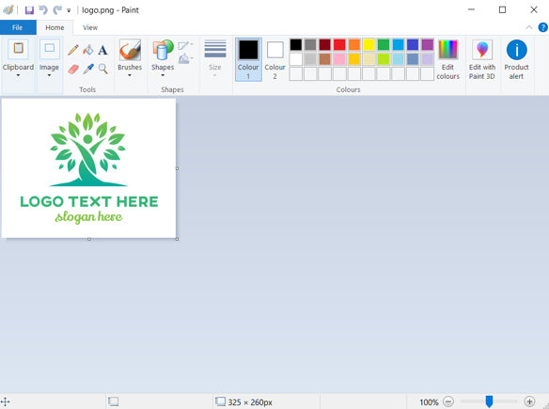Pick the Eraser tool

pyautogui.click(x=72, y=69)
